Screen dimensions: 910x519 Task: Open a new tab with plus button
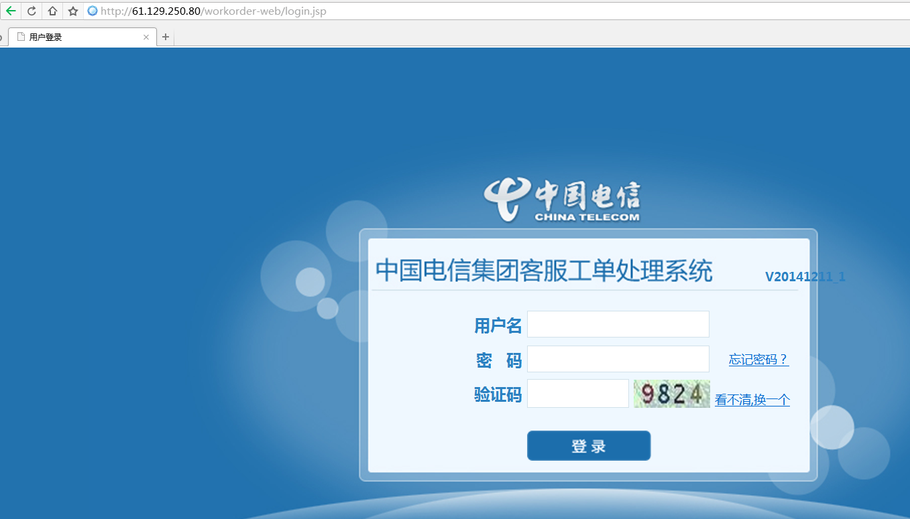166,37
